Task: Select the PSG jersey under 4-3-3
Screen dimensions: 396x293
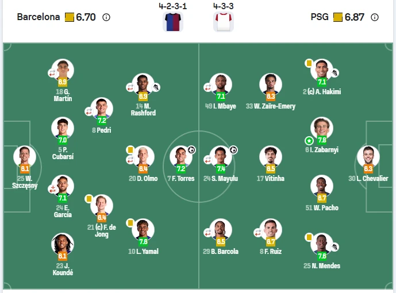Action: coord(223,21)
